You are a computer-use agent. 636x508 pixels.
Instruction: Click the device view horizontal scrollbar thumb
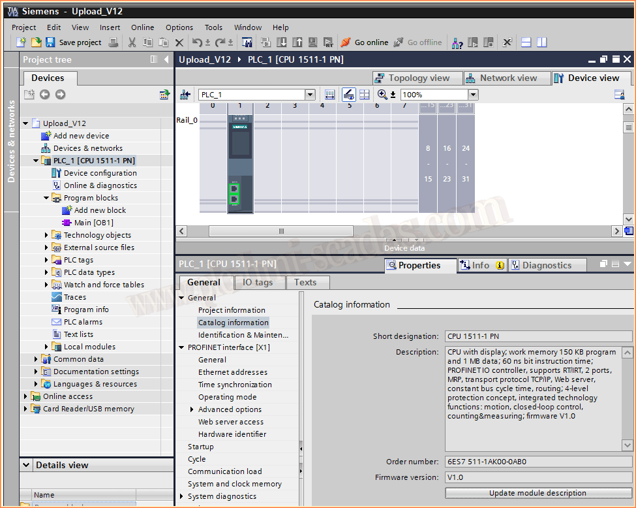281,231
